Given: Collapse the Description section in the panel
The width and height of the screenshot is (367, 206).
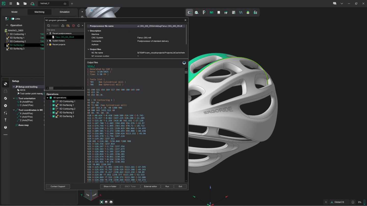Looking at the screenshot, I should point(88,31).
